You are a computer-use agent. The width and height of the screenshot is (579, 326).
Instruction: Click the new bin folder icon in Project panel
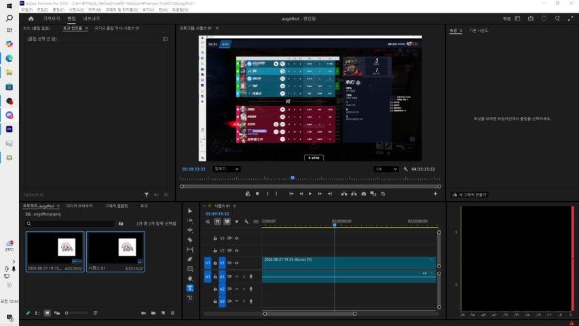tap(153, 313)
